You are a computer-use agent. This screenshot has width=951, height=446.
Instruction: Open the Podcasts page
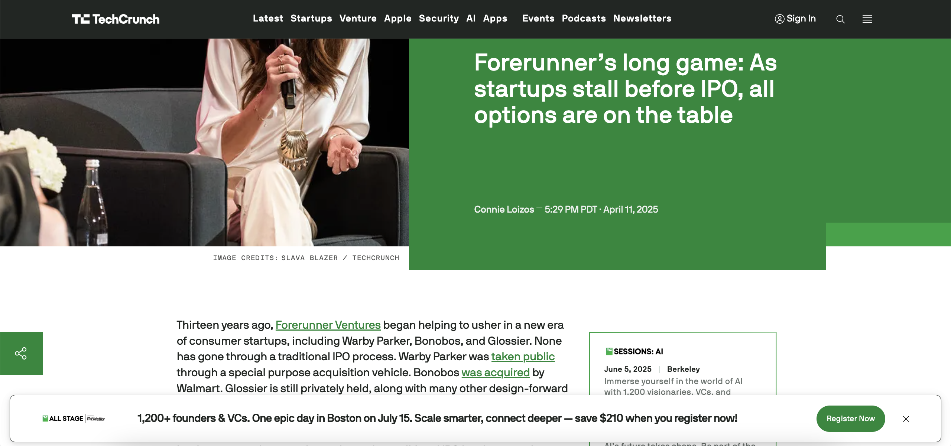(x=584, y=18)
